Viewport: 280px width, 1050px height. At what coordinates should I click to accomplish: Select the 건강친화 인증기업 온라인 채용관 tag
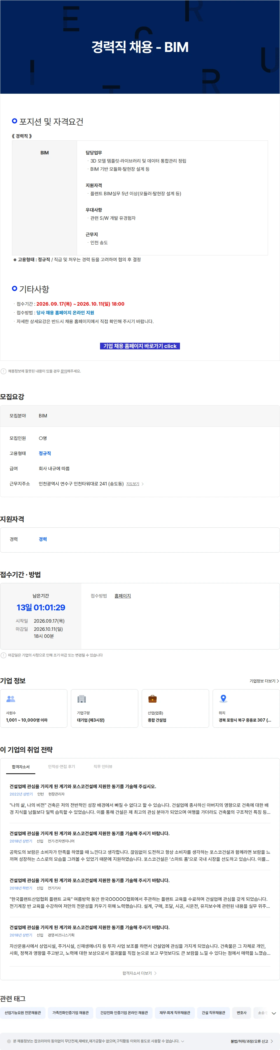(124, 1013)
